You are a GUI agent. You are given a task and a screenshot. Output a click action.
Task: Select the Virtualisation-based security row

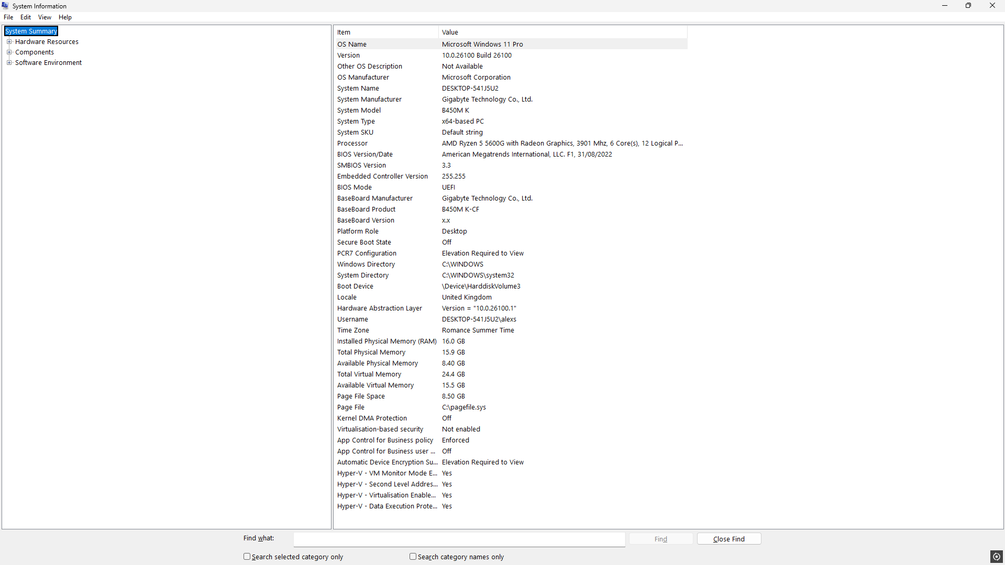coord(511,429)
